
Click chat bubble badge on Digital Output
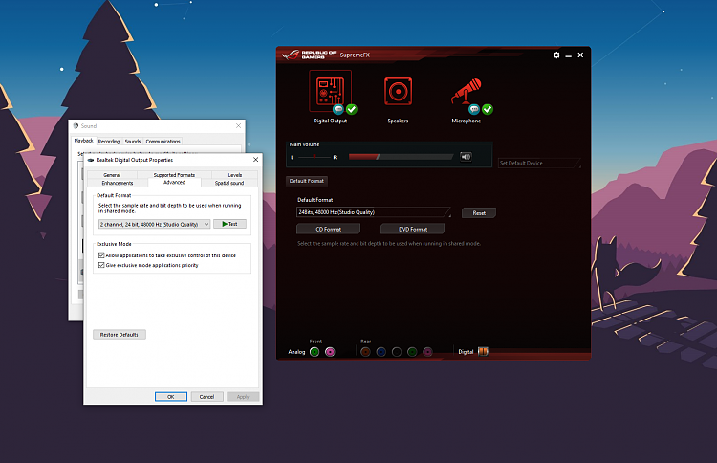[x=337, y=109]
